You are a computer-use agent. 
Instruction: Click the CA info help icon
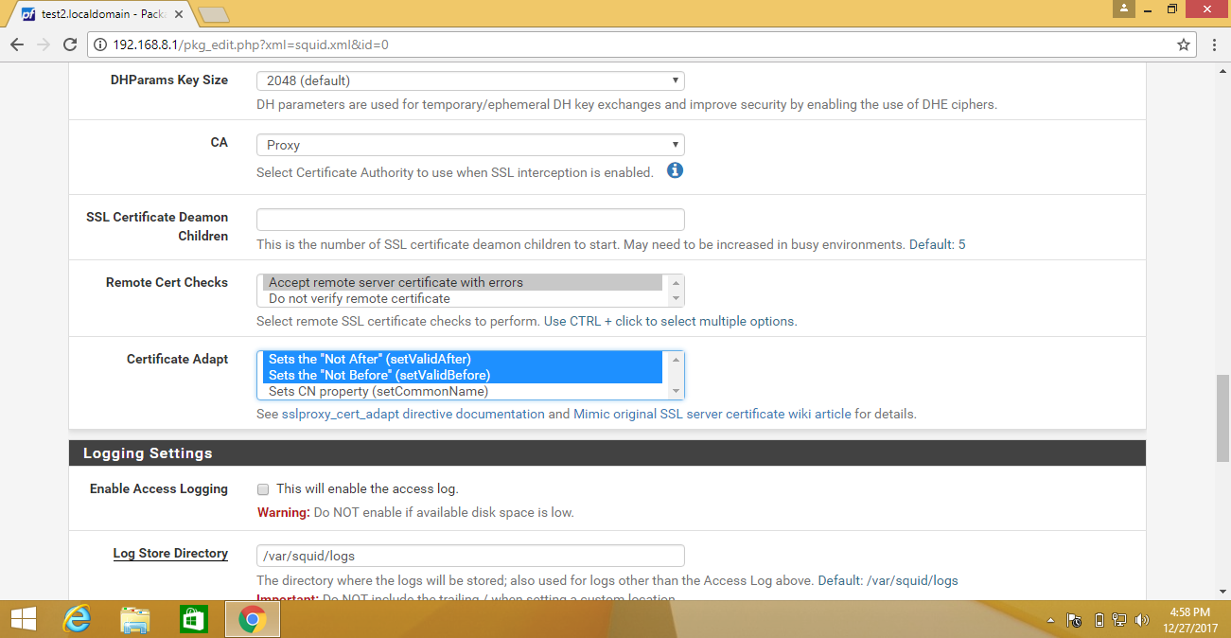(x=675, y=171)
